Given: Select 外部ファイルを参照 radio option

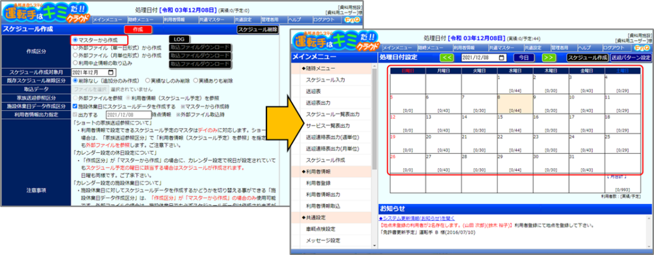Looking at the screenshot, I should (75, 98).
